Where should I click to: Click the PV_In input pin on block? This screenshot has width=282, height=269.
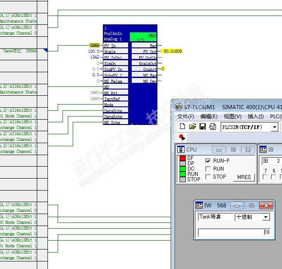116,45
